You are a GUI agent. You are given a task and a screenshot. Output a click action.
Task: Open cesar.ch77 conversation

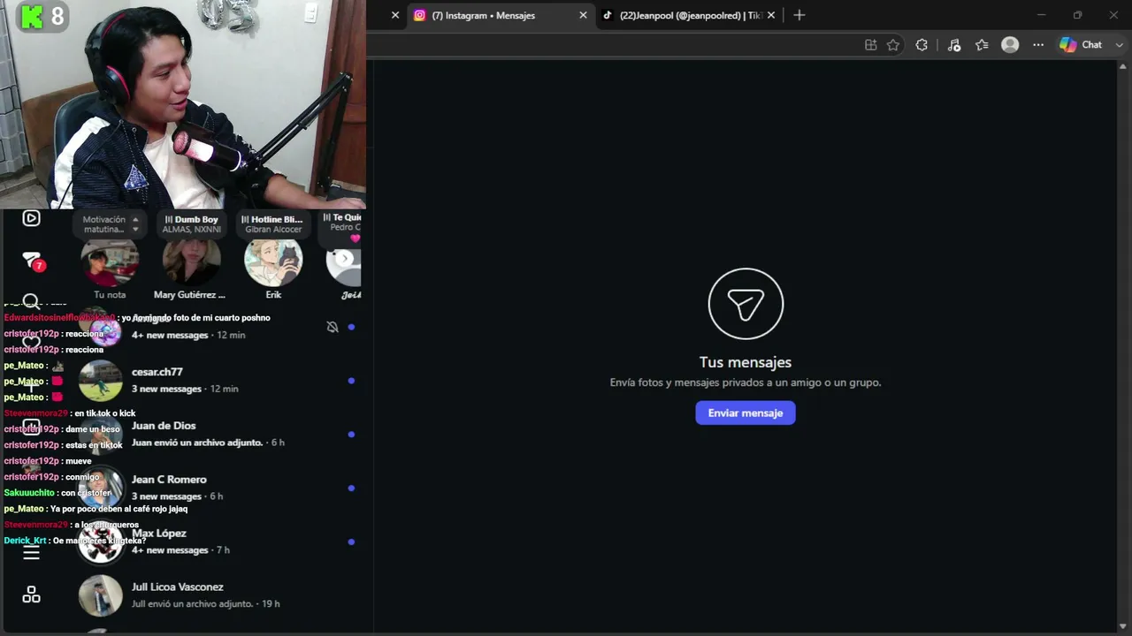click(219, 381)
